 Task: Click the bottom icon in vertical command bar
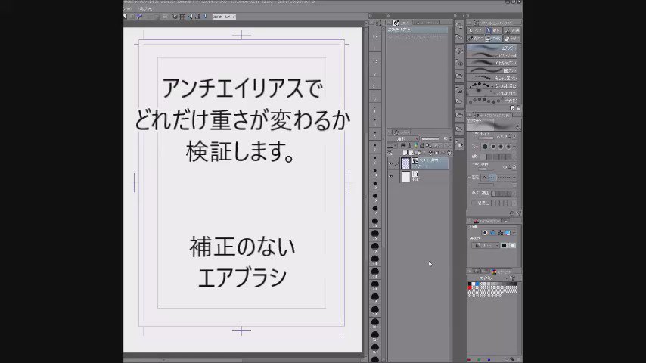(459, 144)
